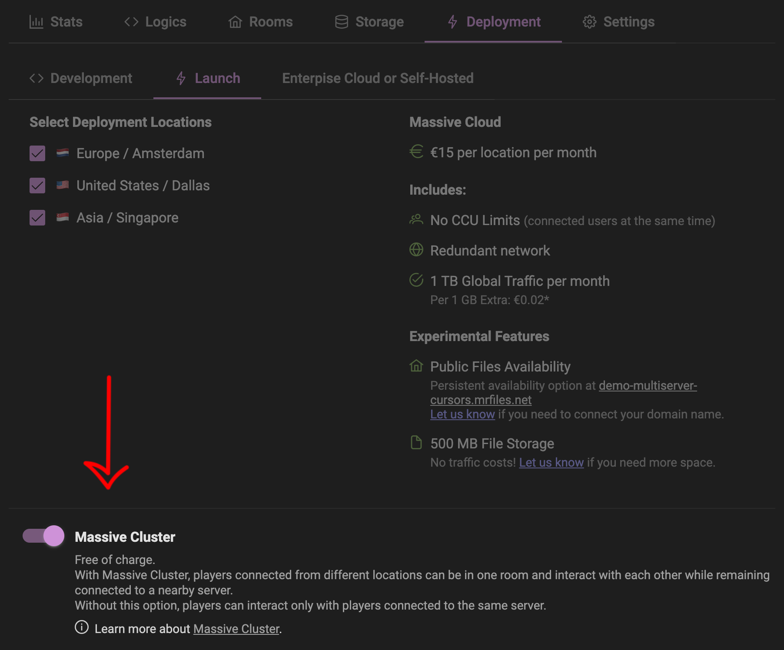The width and height of the screenshot is (784, 650).
Task: Uncheck Europe / Amsterdam location
Action: tap(37, 153)
